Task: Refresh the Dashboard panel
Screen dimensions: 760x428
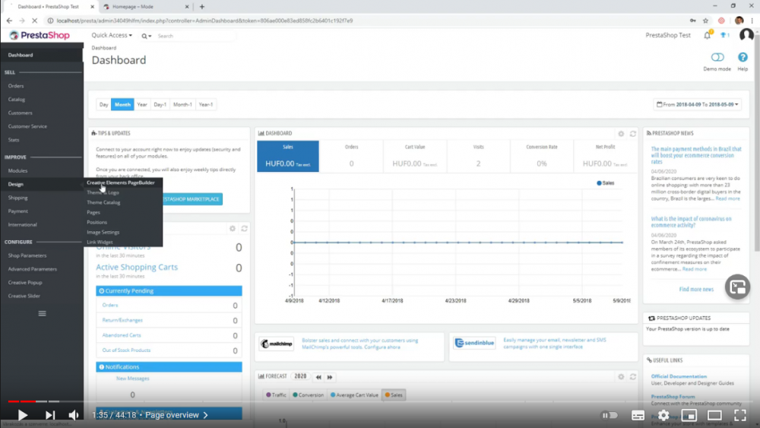Action: (632, 133)
